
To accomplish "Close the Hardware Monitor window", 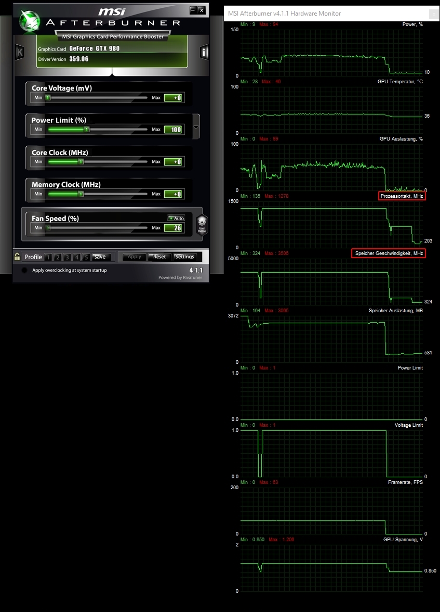I will [x=433, y=15].
